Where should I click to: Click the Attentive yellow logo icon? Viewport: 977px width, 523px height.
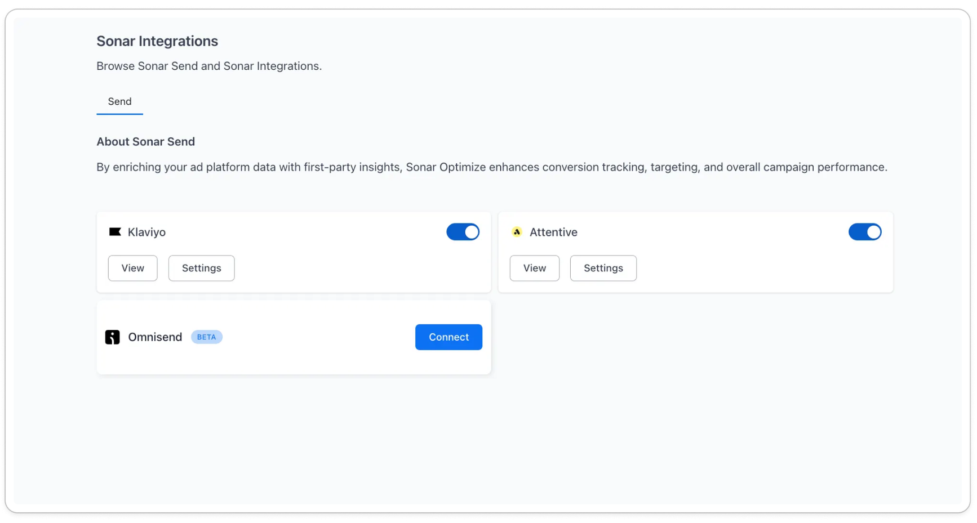[517, 232]
